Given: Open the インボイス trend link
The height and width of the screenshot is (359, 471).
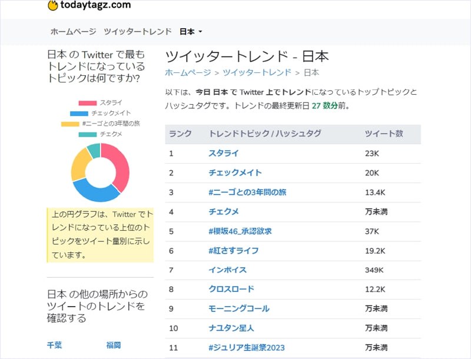Looking at the screenshot, I should point(227,270).
